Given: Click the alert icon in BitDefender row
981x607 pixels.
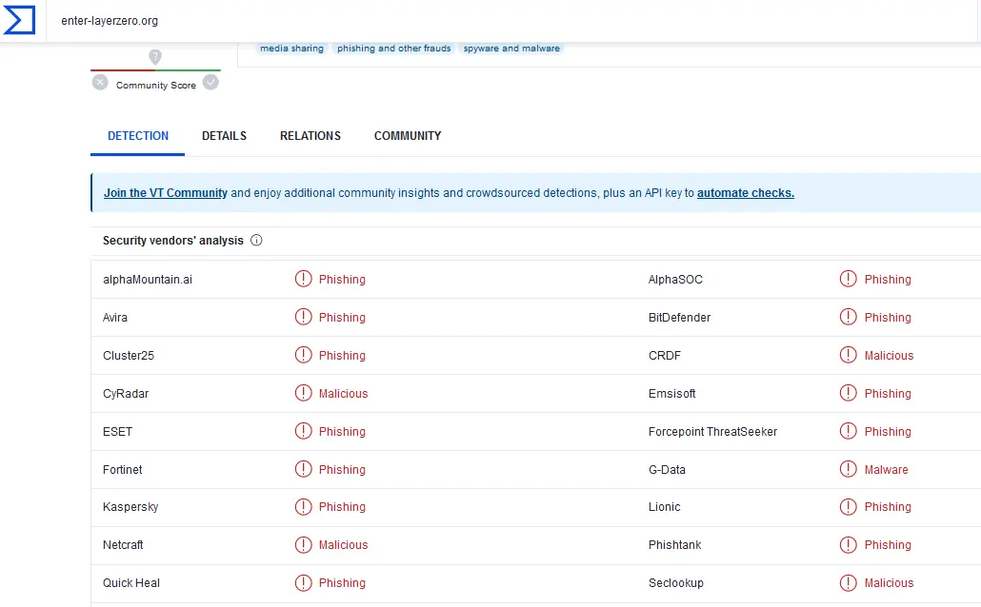Looking at the screenshot, I should pos(849,317).
